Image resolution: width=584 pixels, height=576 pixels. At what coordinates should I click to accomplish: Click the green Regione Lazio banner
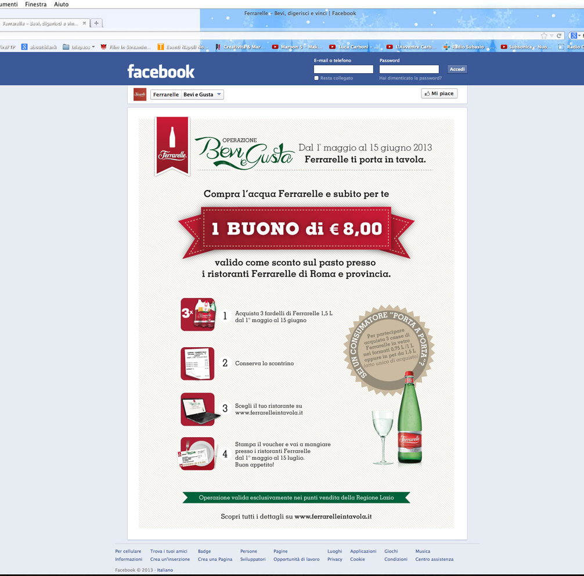click(x=296, y=498)
